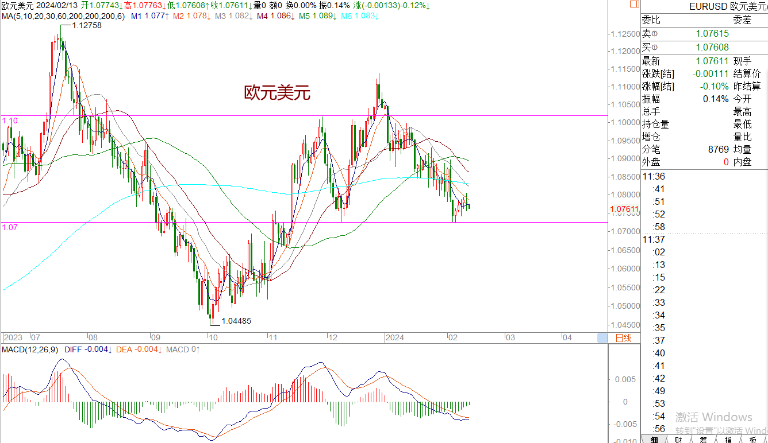Click the 外盘 red value 0
Viewport: 768px width, 443px height.
click(727, 162)
